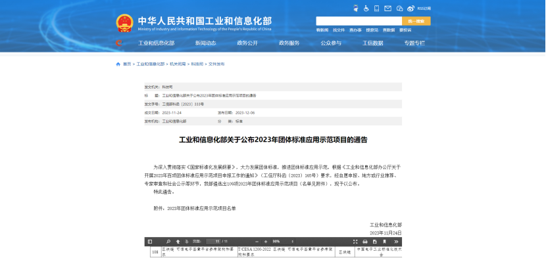Click the ministry name title in the header
The image size is (546, 260).
(x=205, y=21)
